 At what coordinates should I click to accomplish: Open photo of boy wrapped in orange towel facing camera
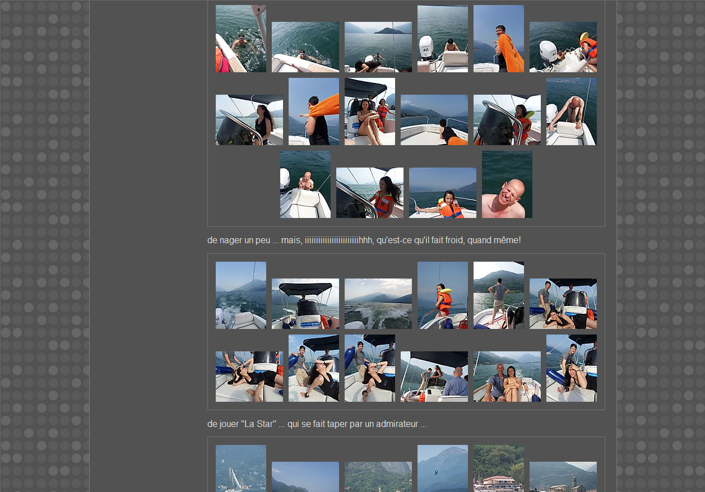click(x=498, y=39)
